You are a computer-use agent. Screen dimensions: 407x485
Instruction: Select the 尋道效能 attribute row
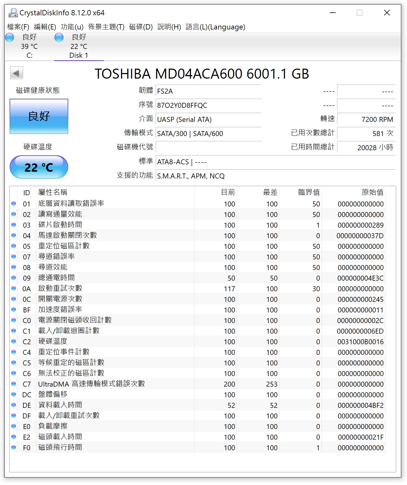tap(198, 267)
